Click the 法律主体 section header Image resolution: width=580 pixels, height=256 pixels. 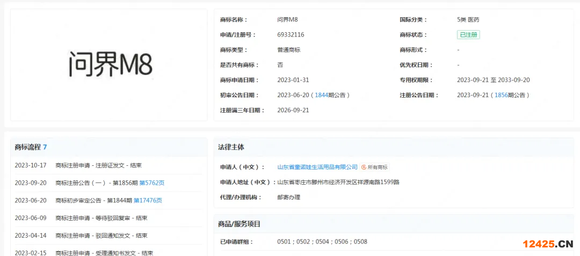pyautogui.click(x=231, y=147)
